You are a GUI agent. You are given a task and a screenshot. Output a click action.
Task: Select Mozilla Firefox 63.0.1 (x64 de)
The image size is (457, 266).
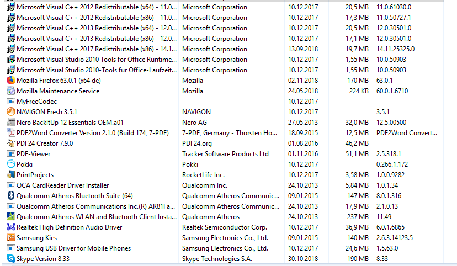tap(59, 81)
